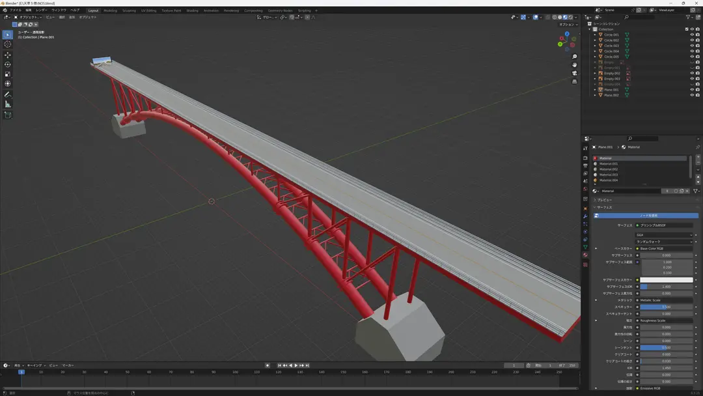Remove material slot with minus

698,163
